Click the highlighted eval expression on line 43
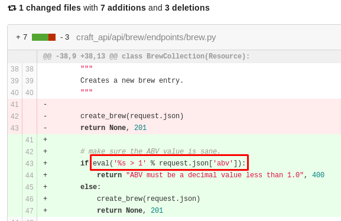Screen dimensions: 341x221 click(169, 163)
